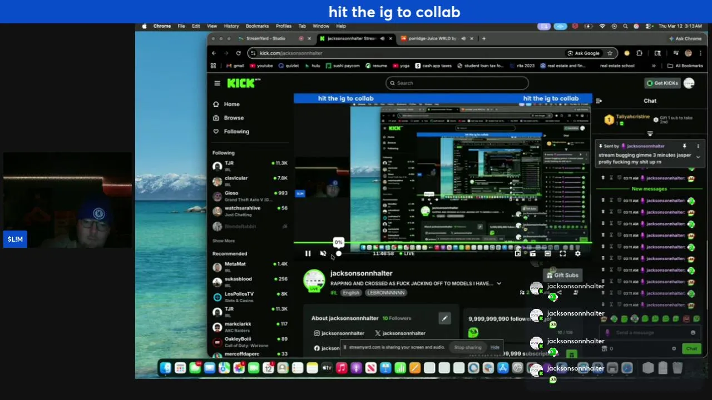Open Chrome three-dot menu
712x400 pixels.
[x=700, y=53]
